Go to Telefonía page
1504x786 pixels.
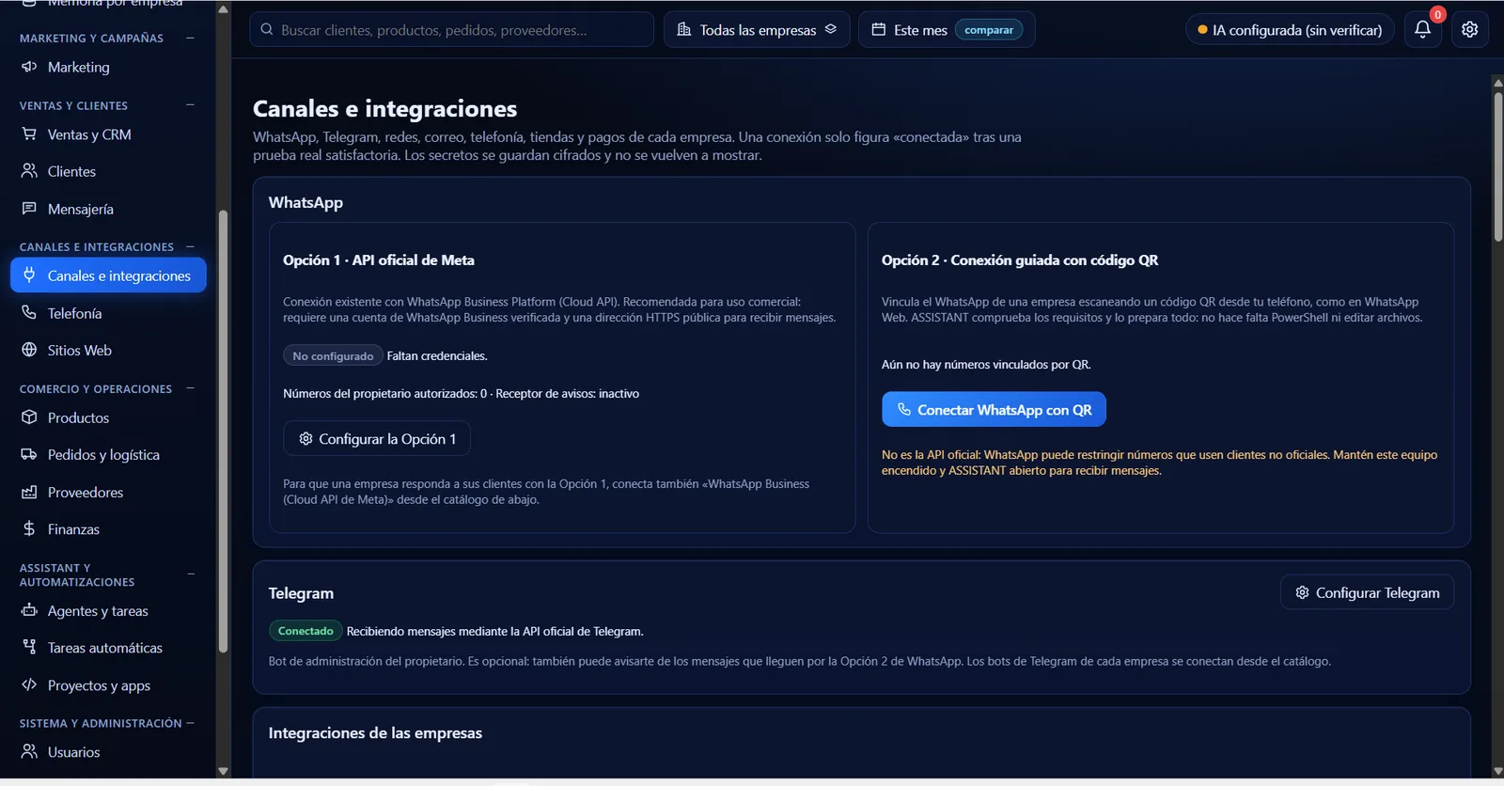click(108, 313)
